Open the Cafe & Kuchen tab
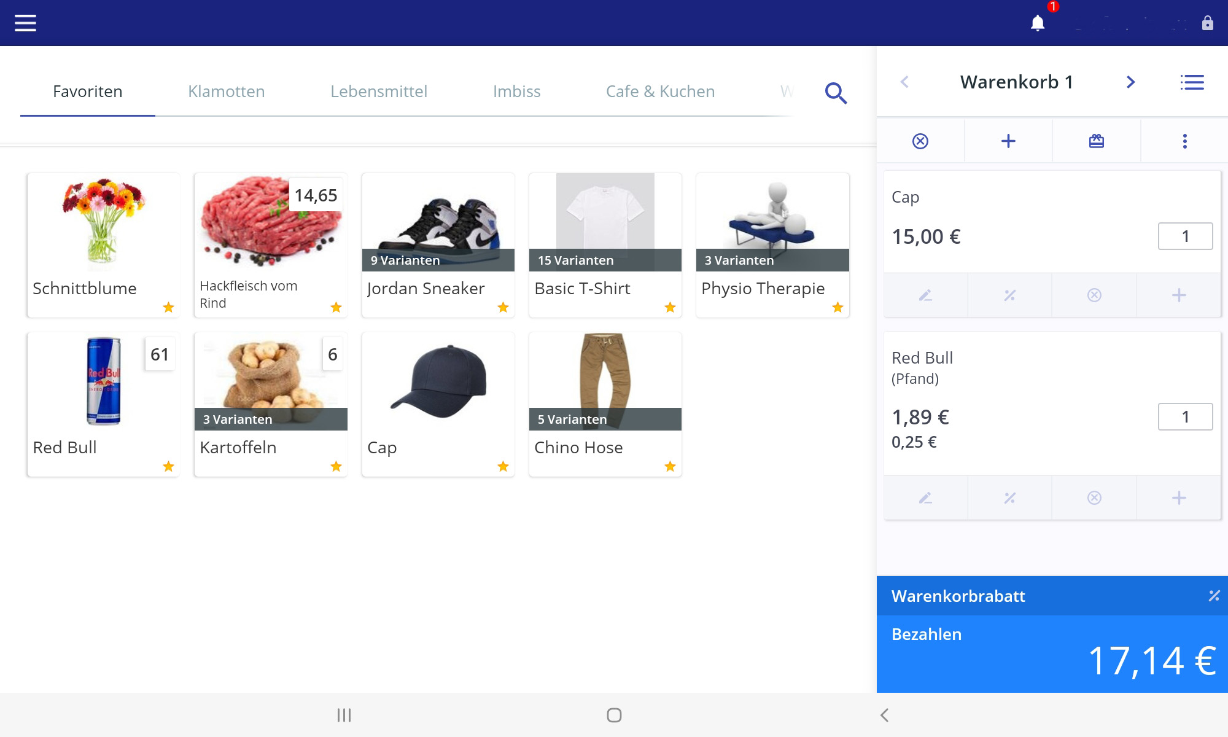Image resolution: width=1228 pixels, height=737 pixels. point(659,91)
